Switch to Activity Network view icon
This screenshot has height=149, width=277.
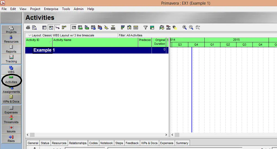[64, 27]
